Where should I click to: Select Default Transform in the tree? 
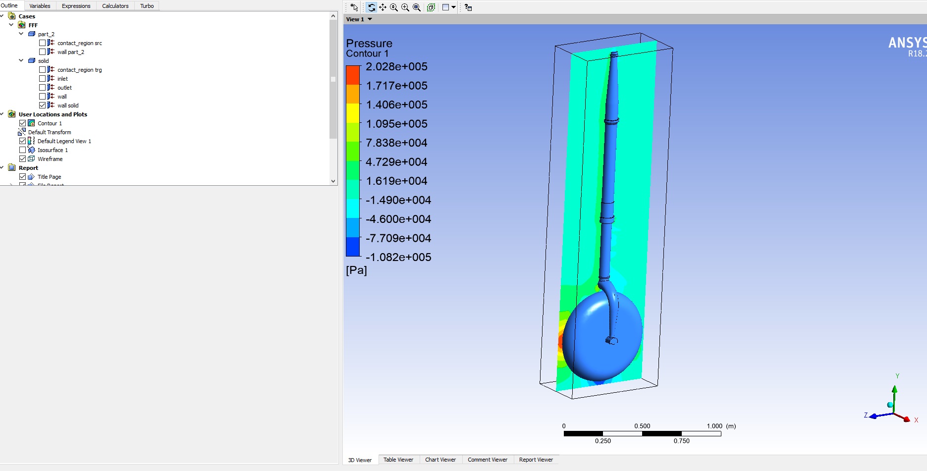50,132
